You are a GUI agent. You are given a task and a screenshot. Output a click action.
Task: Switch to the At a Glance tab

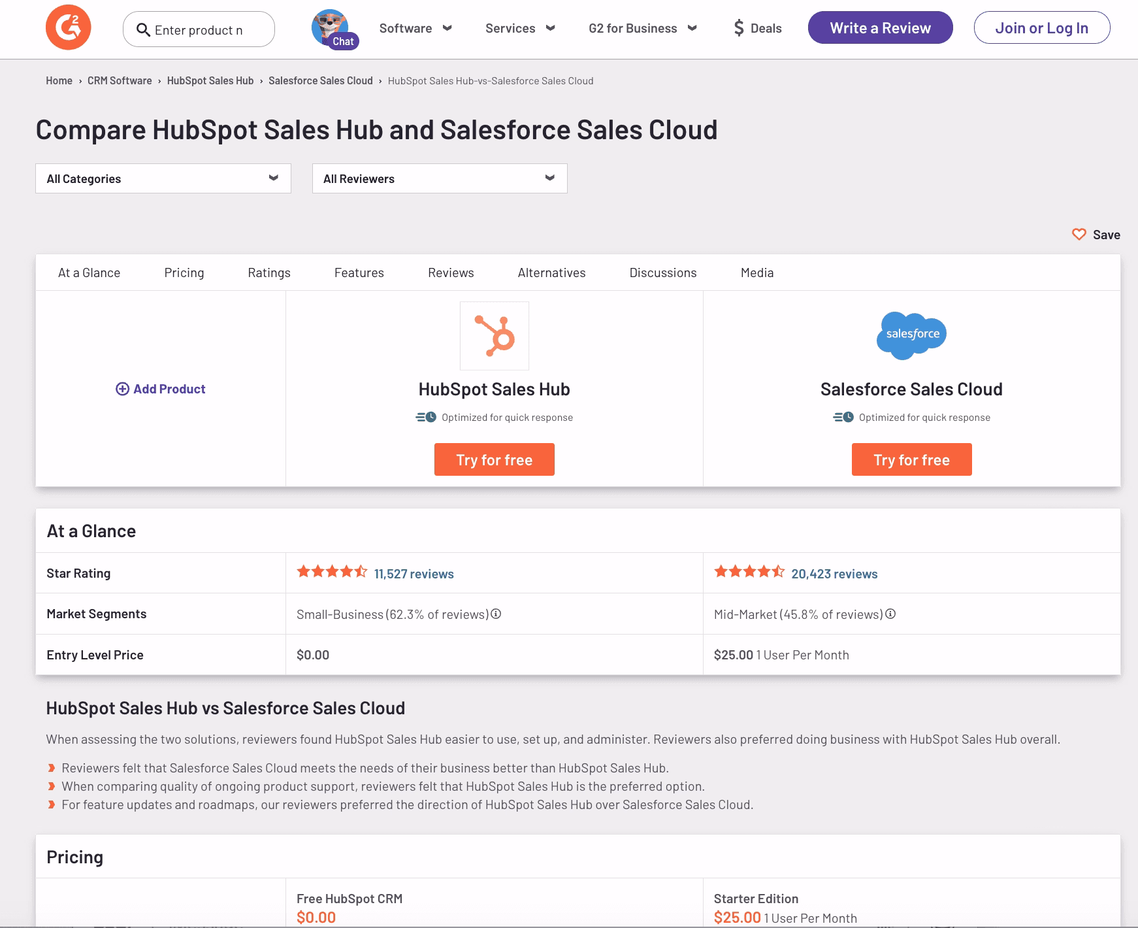coord(89,273)
